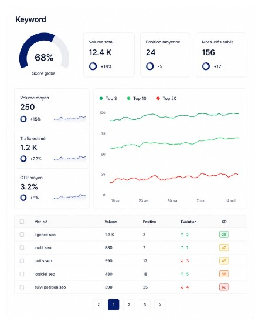
Task: Toggle the select-all checkbox in table header
Action: pyautogui.click(x=22, y=222)
